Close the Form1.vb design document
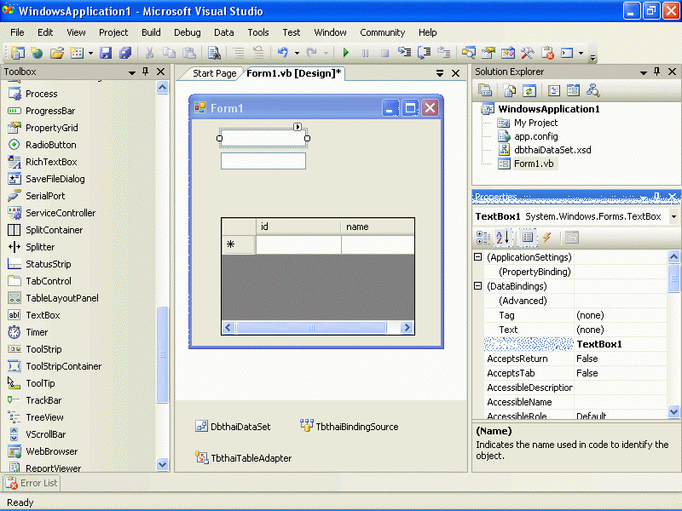Image resolution: width=682 pixels, height=511 pixels. (455, 73)
